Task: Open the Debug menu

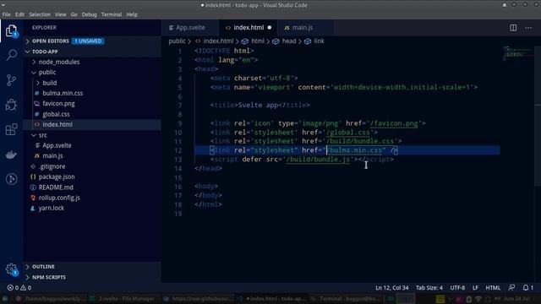Action: 89,14
